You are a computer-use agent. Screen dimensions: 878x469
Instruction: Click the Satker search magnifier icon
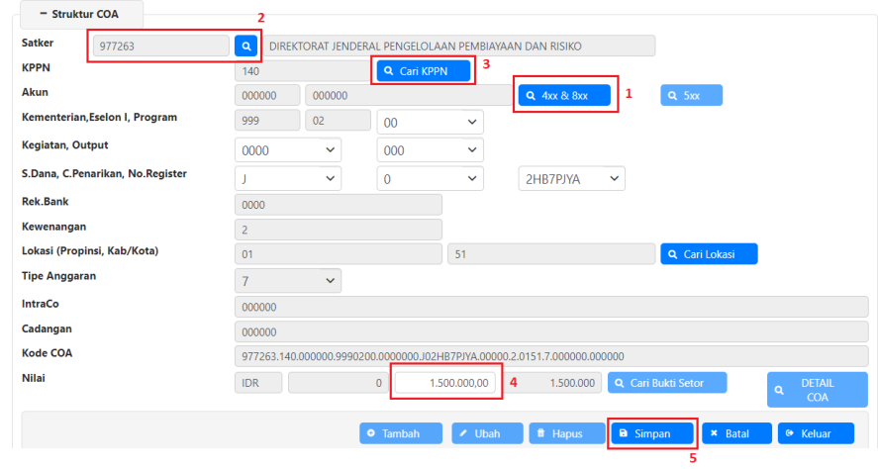245,46
